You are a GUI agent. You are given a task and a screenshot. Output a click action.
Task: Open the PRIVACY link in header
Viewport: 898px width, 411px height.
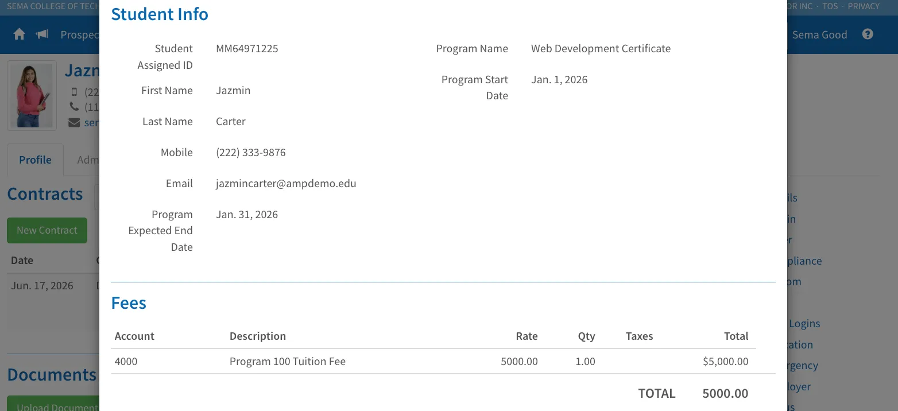point(864,6)
